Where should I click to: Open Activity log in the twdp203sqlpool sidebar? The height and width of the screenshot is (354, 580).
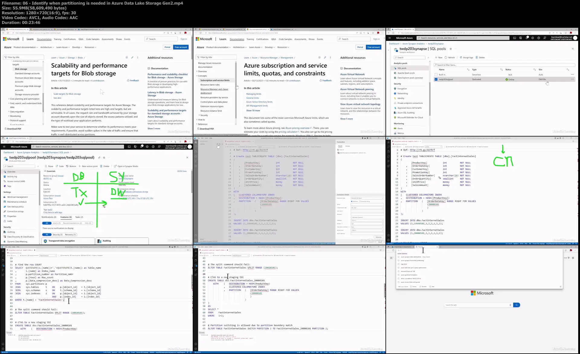pyautogui.click(x=12, y=176)
